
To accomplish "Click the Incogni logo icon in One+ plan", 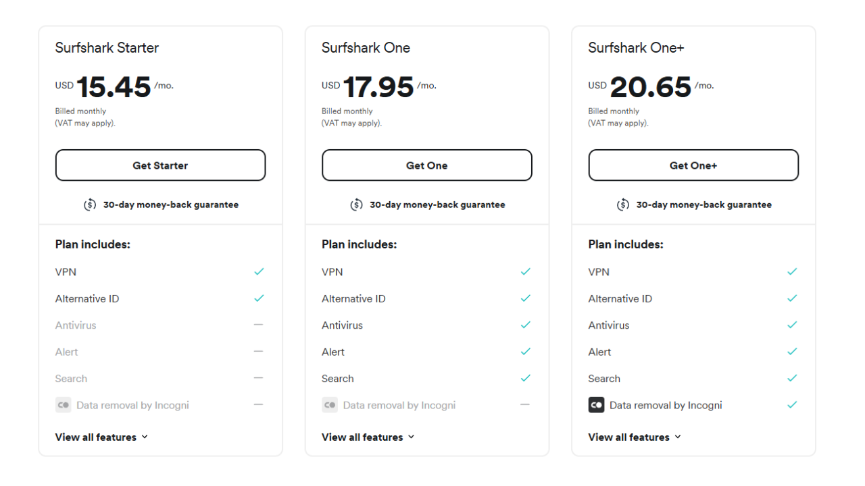I will [x=596, y=406].
